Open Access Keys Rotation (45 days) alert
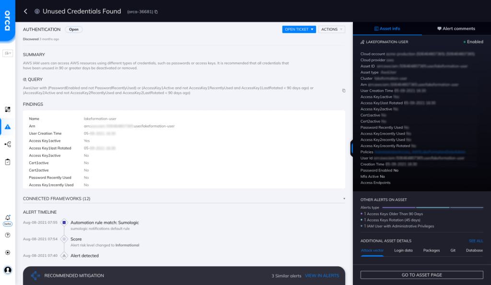 pyautogui.click(x=393, y=220)
